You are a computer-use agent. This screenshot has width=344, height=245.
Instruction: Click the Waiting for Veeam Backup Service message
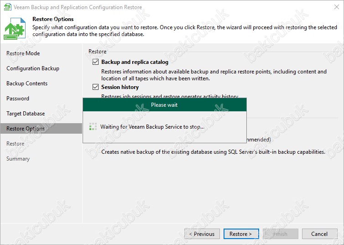(152, 127)
